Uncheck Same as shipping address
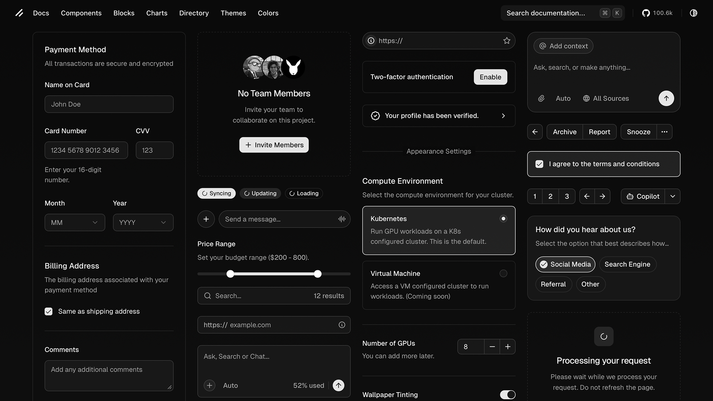Viewport: 713px width, 401px height. [48, 311]
